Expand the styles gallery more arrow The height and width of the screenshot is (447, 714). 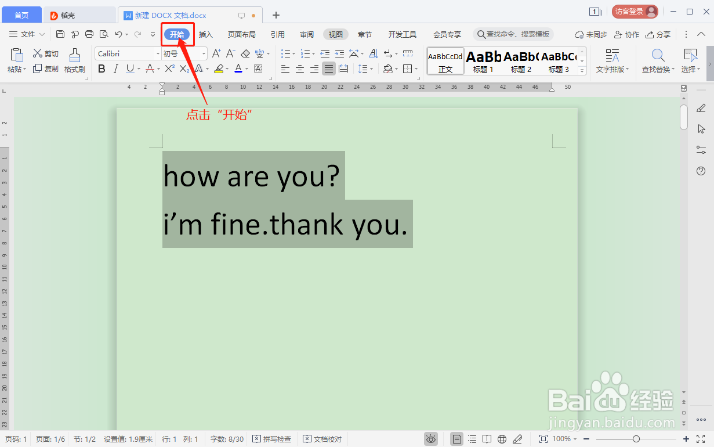582,70
